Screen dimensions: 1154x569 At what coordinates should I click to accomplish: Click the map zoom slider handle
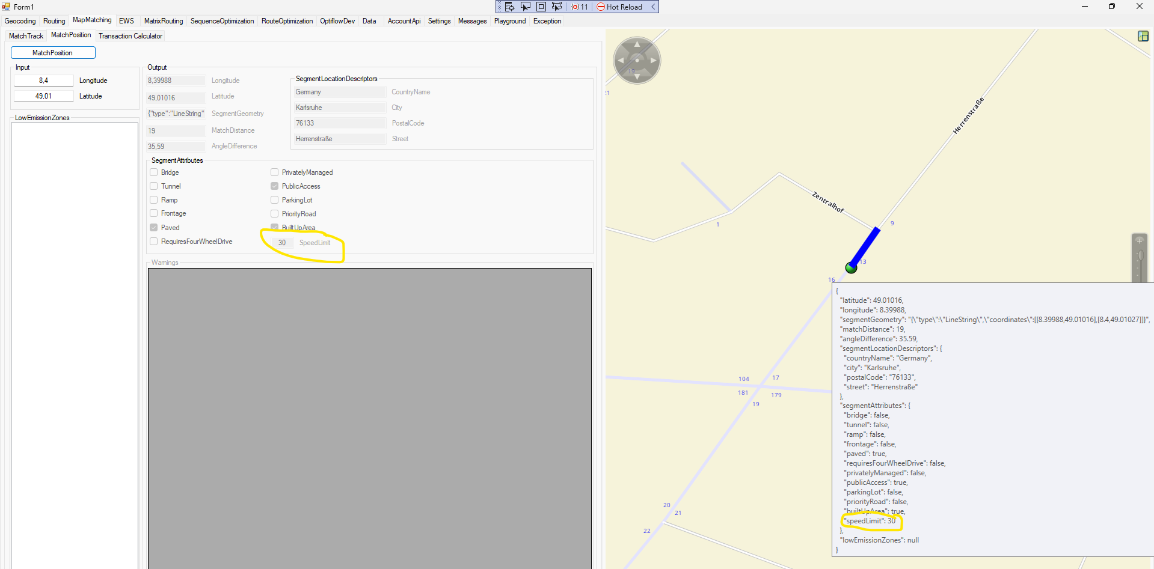coord(1140,256)
